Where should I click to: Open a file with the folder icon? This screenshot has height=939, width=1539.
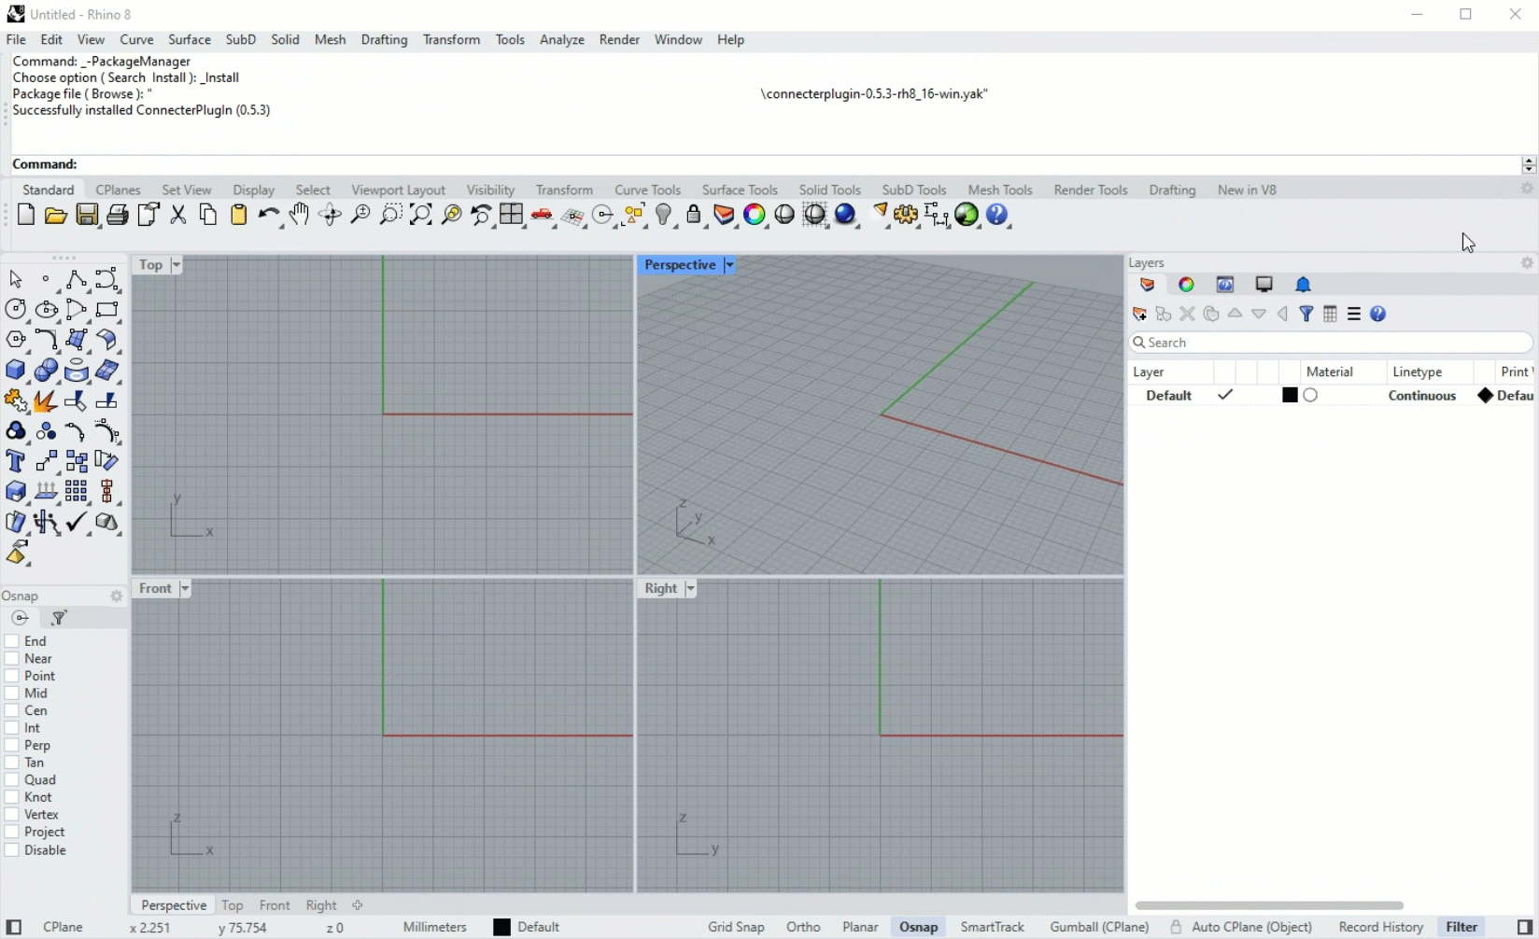click(x=56, y=215)
